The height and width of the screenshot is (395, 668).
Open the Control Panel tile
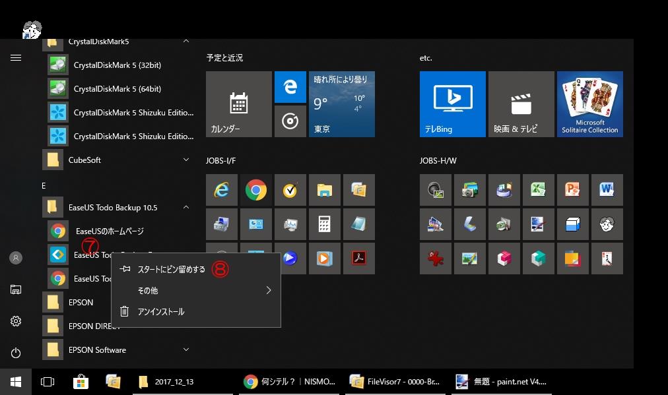click(256, 224)
